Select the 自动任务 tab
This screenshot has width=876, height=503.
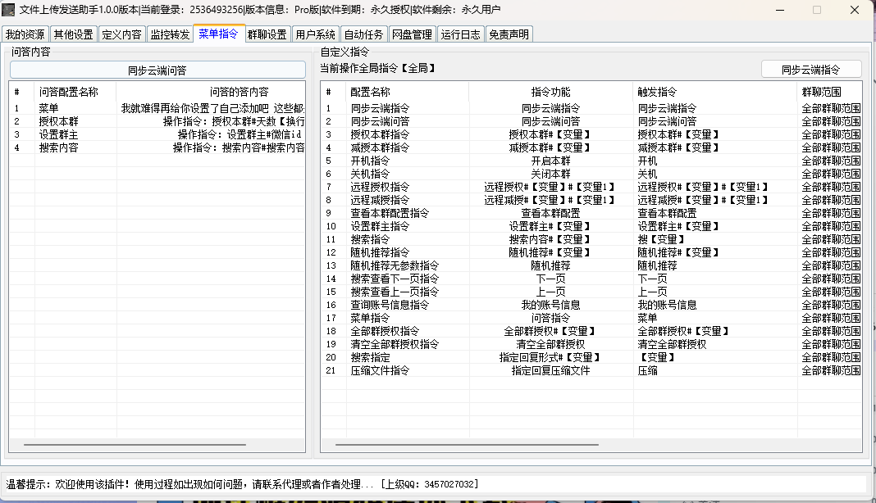[363, 34]
